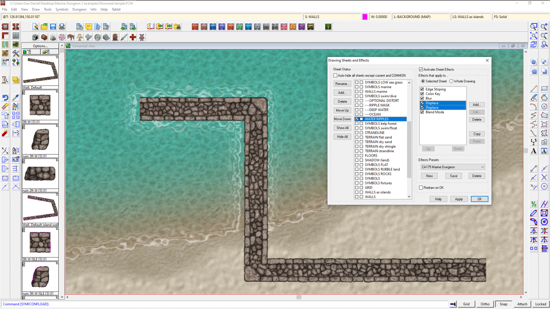Uncheck the 'Color Key' effect checkbox

tap(422, 94)
